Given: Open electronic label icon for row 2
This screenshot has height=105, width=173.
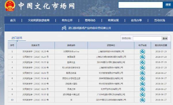Looking at the screenshot, I should 142,57.
